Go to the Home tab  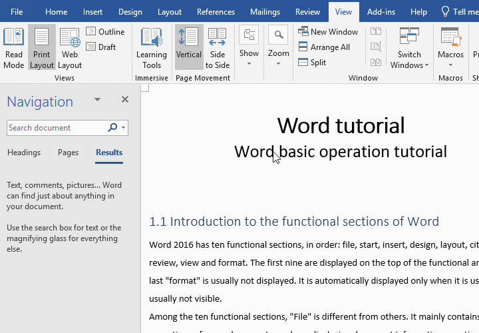click(x=56, y=11)
